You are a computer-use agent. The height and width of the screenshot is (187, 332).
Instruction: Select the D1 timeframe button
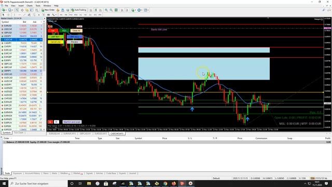pos(90,15)
